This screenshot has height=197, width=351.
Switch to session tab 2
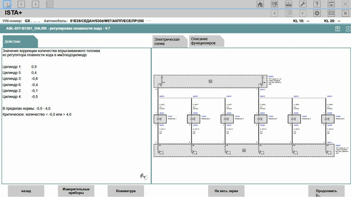[21, 4]
